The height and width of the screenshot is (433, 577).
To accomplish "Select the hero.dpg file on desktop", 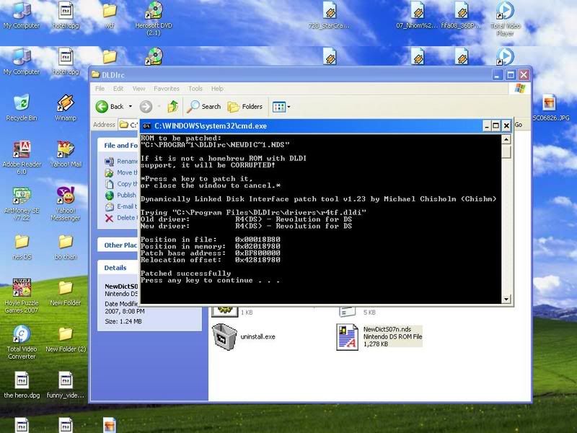I will [22, 385].
